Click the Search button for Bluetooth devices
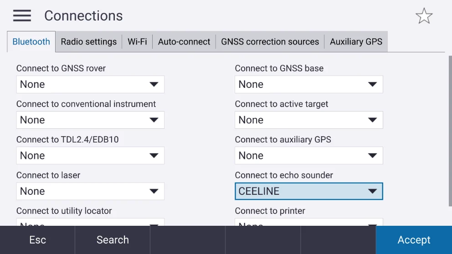 point(113,240)
